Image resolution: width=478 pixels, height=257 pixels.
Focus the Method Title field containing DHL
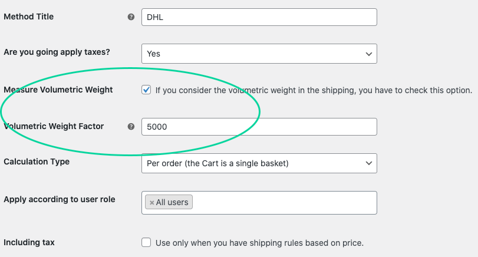click(x=259, y=17)
